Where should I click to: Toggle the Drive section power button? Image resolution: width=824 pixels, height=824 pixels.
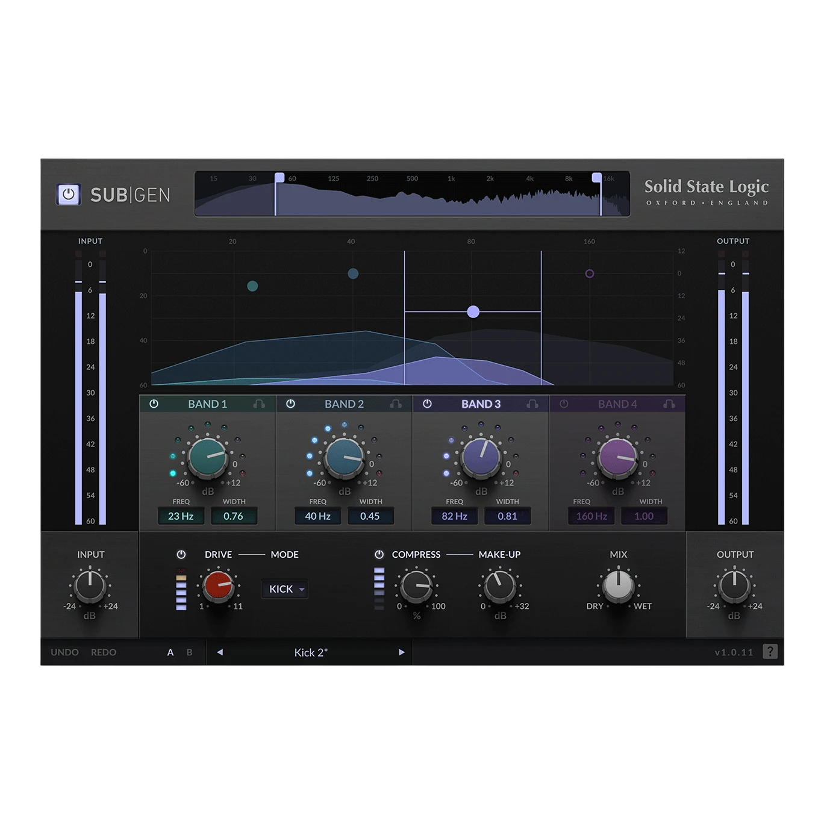[x=181, y=554]
